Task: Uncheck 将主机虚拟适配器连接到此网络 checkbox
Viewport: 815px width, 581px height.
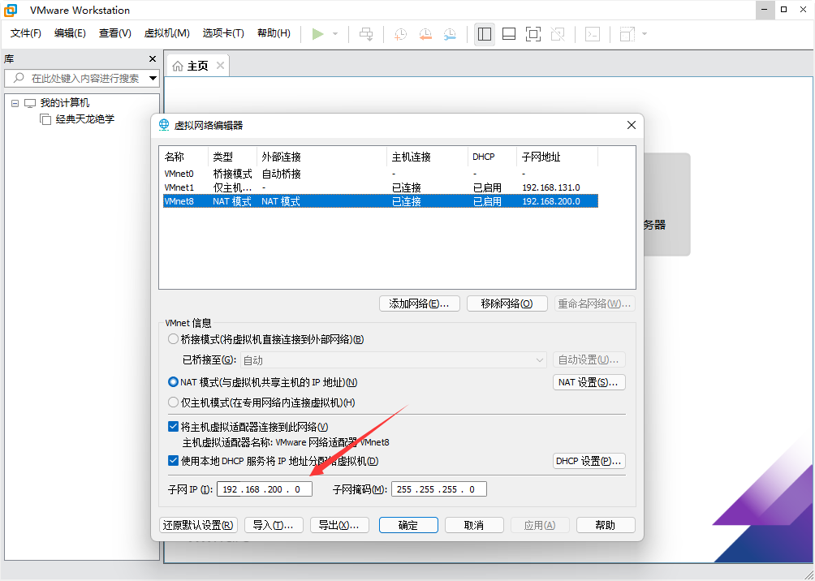Action: [173, 427]
